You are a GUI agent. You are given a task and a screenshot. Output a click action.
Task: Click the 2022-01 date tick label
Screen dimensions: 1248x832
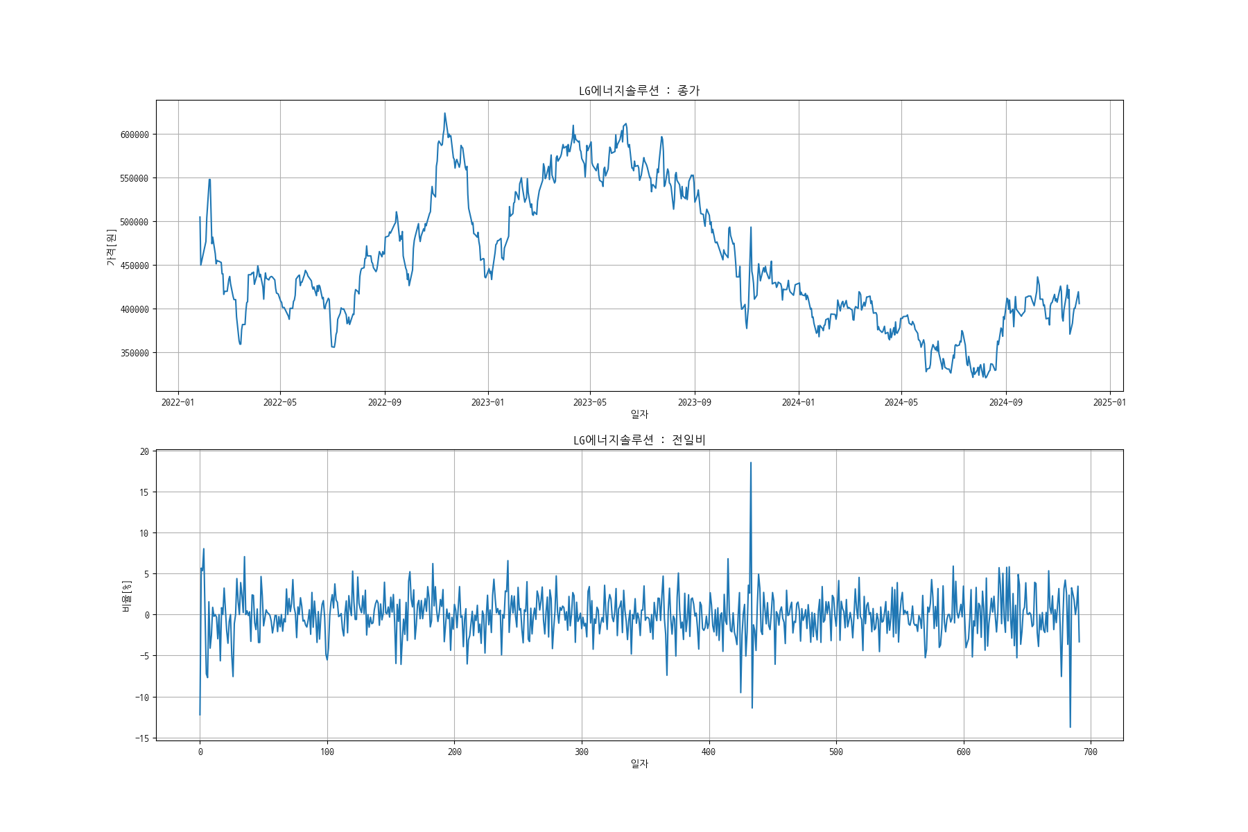[x=178, y=402]
